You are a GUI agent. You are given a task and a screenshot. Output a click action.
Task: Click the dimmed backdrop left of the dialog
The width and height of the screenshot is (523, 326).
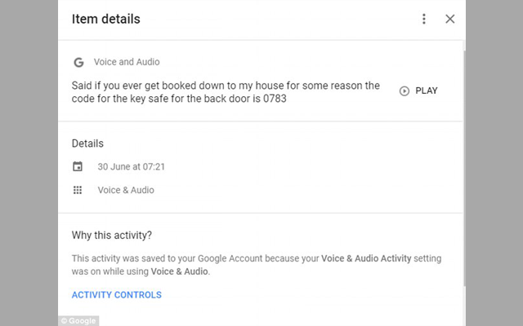(29, 163)
